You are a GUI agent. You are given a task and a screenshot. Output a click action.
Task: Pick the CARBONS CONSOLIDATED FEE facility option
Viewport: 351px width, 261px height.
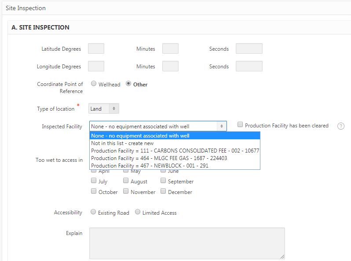tap(175, 151)
